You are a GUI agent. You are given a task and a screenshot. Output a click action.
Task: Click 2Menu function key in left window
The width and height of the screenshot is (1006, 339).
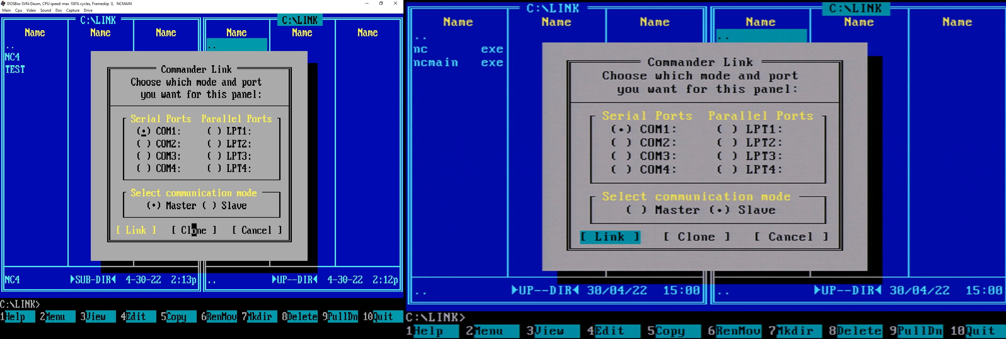point(57,316)
